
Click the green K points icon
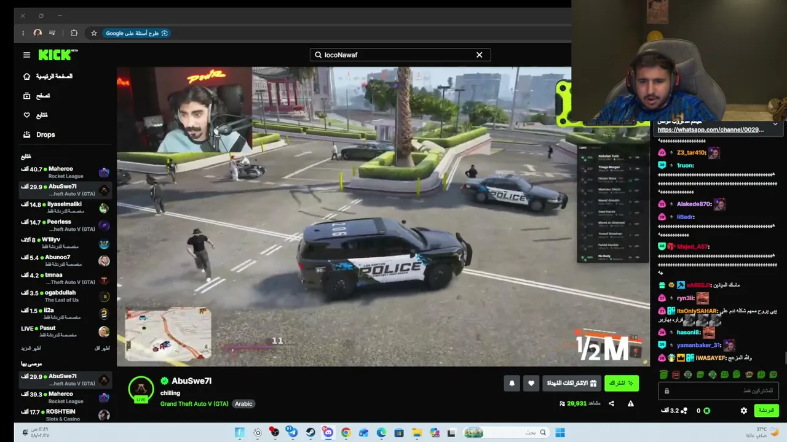[706, 411]
